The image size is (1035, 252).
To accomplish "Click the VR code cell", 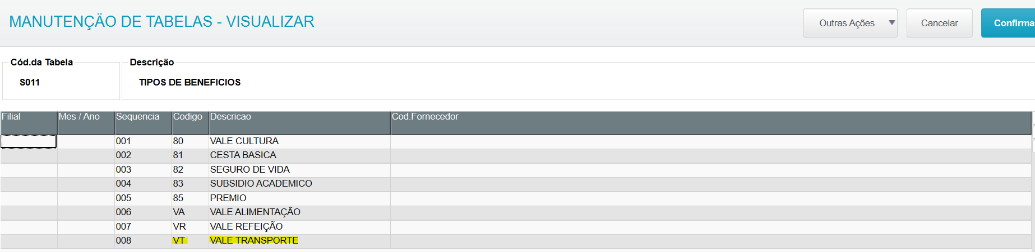I will [179, 227].
